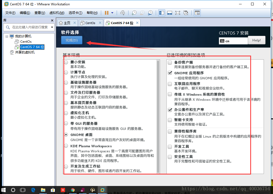
Task: Select the GNOME 桌面 radio button
Action: click(x=66, y=135)
